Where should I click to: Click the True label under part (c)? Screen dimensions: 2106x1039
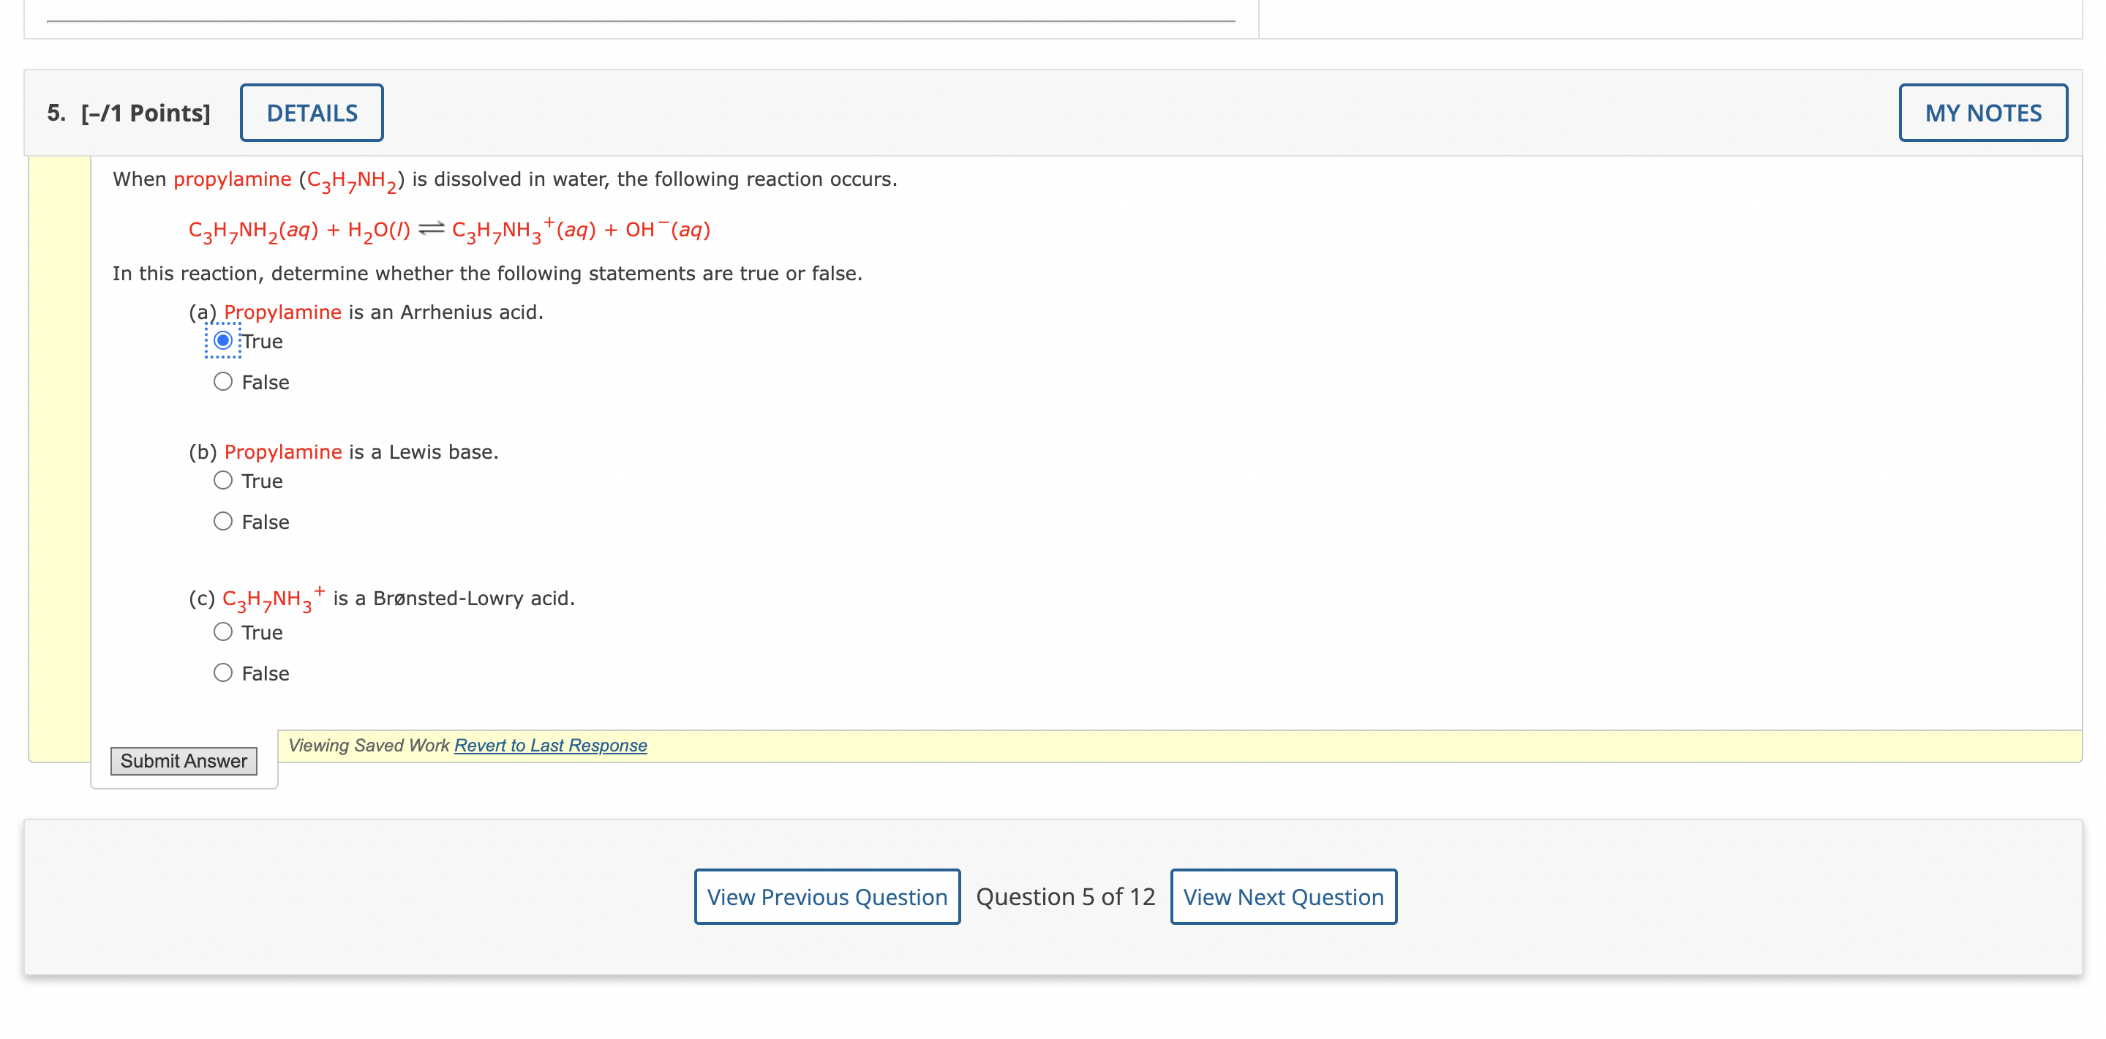(263, 632)
